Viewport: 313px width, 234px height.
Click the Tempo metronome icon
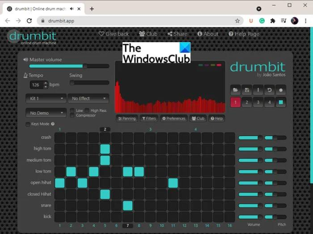tap(26, 75)
